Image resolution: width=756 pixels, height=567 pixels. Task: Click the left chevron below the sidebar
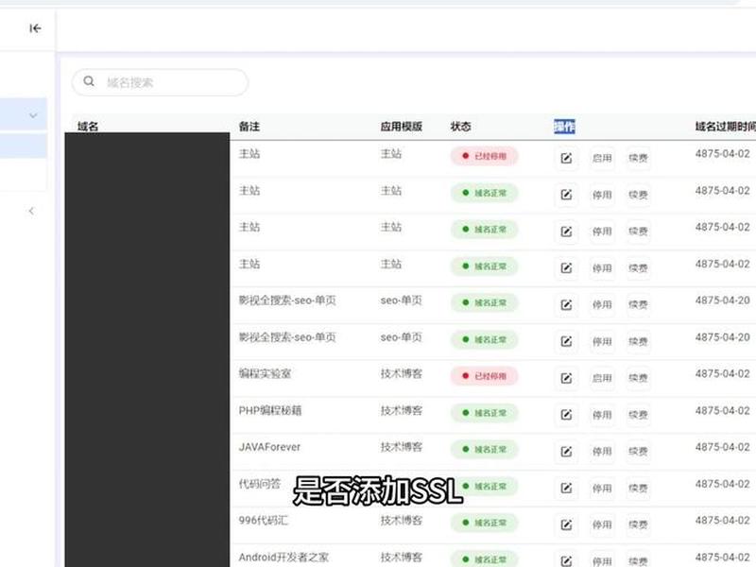coord(31,211)
